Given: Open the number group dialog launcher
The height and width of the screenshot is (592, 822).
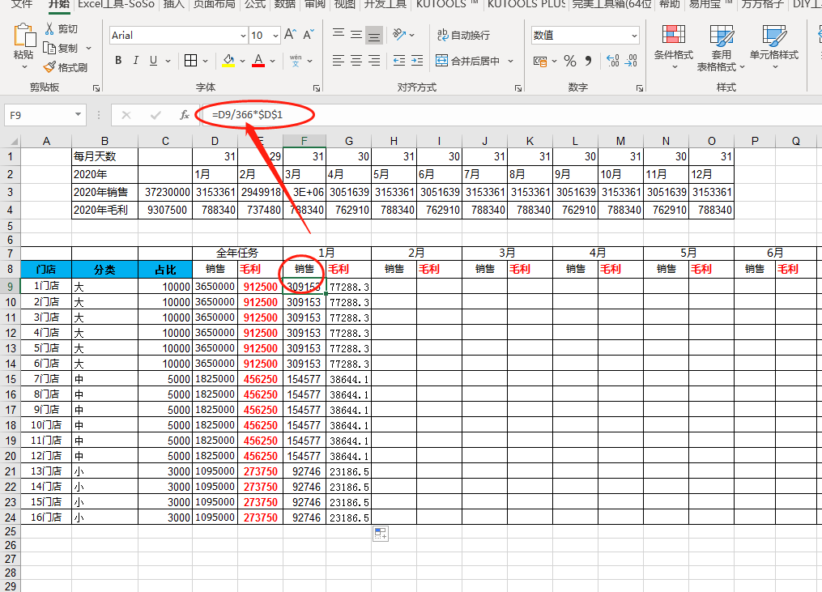Looking at the screenshot, I should tap(640, 88).
